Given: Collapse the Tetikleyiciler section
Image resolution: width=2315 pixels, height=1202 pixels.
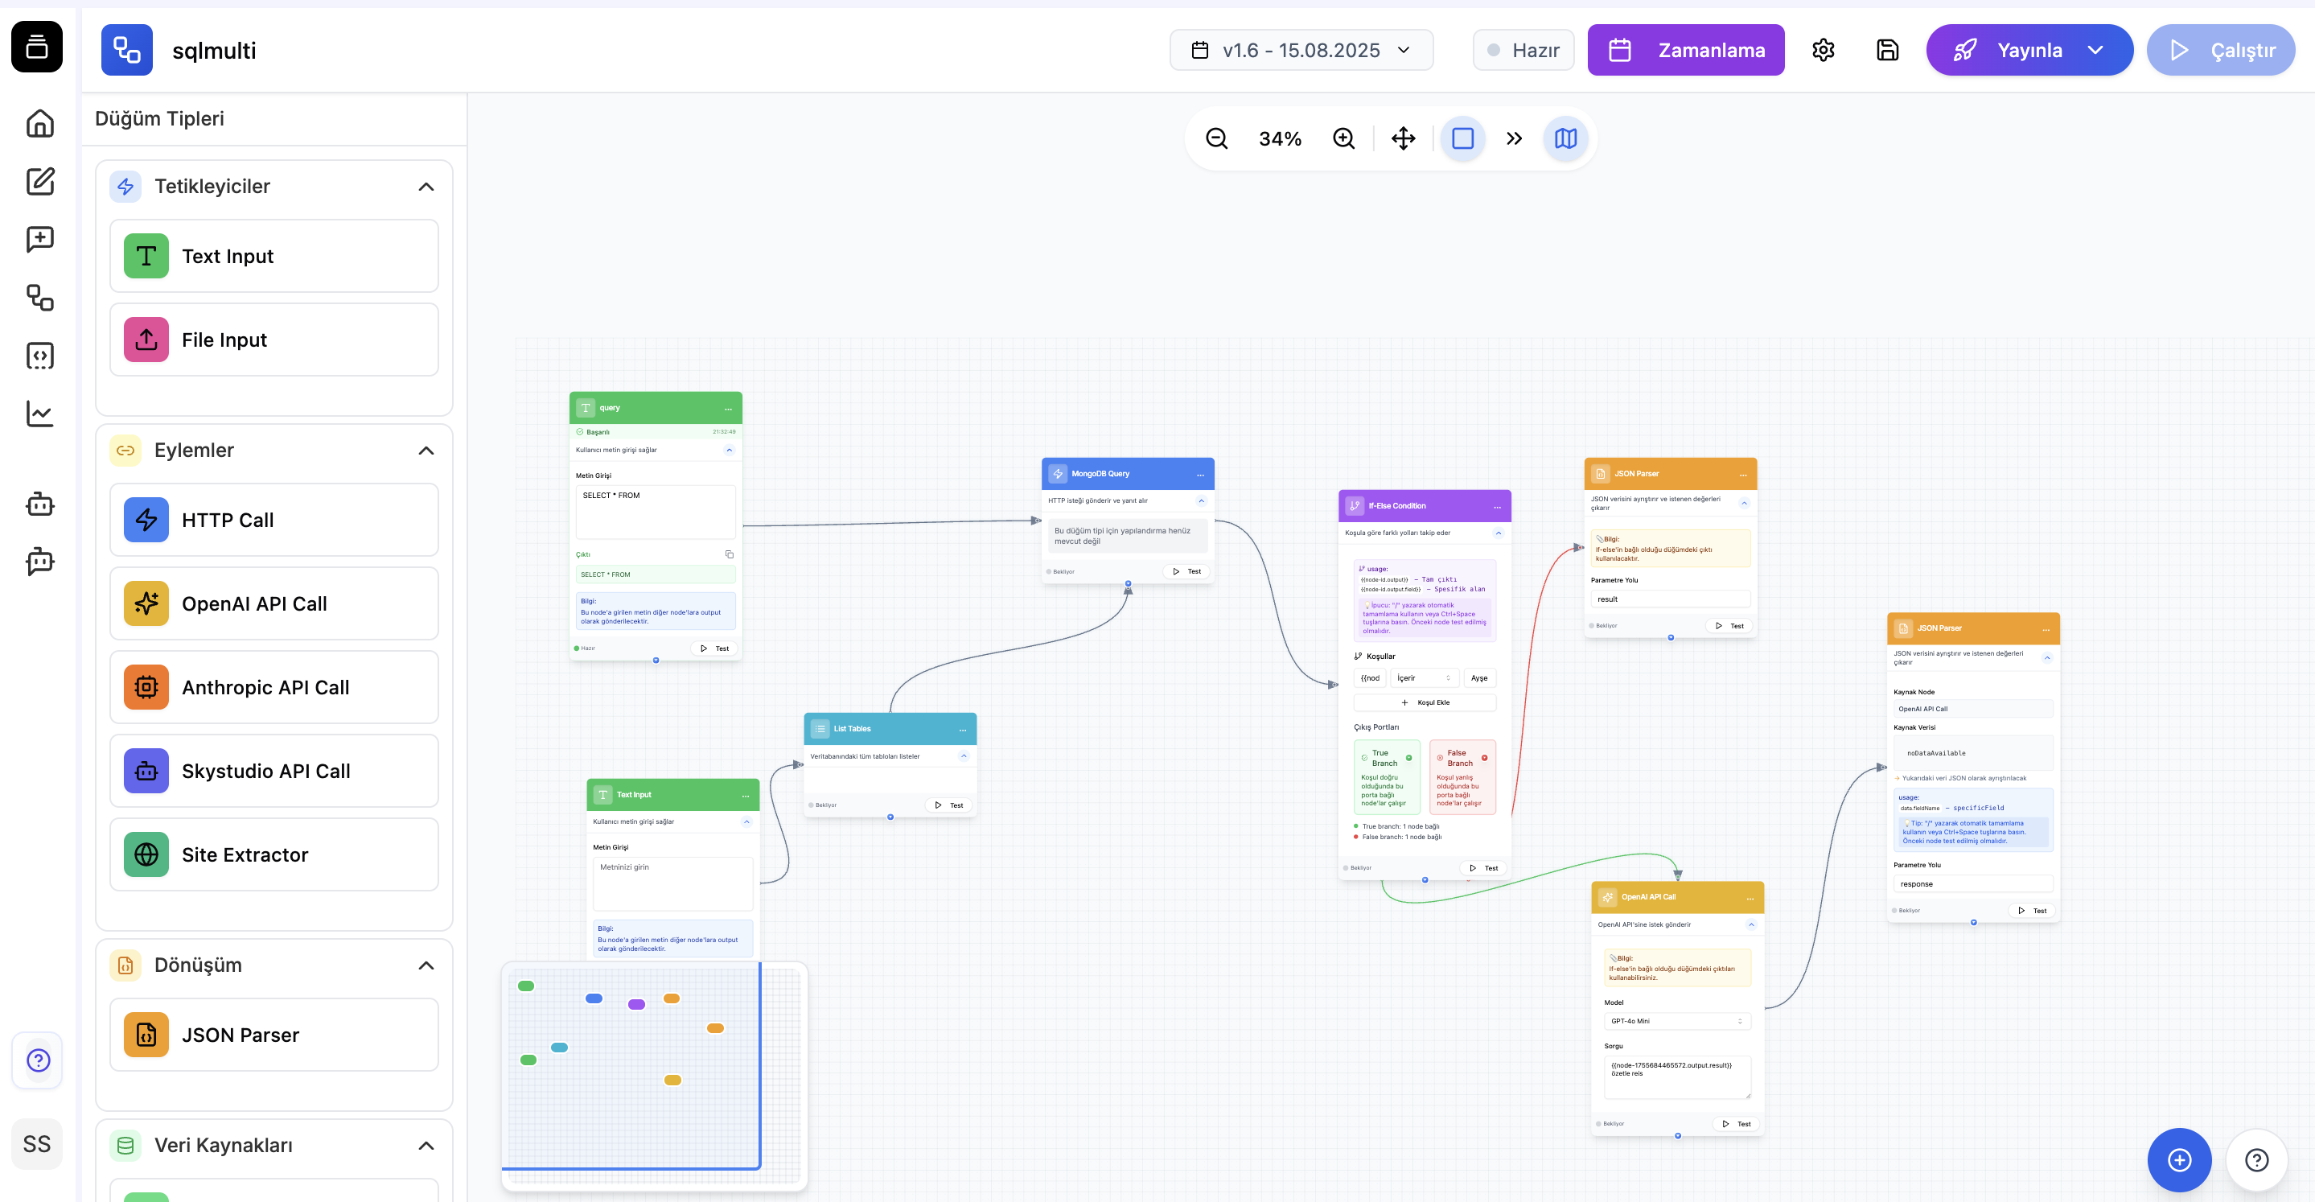Looking at the screenshot, I should pos(426,186).
